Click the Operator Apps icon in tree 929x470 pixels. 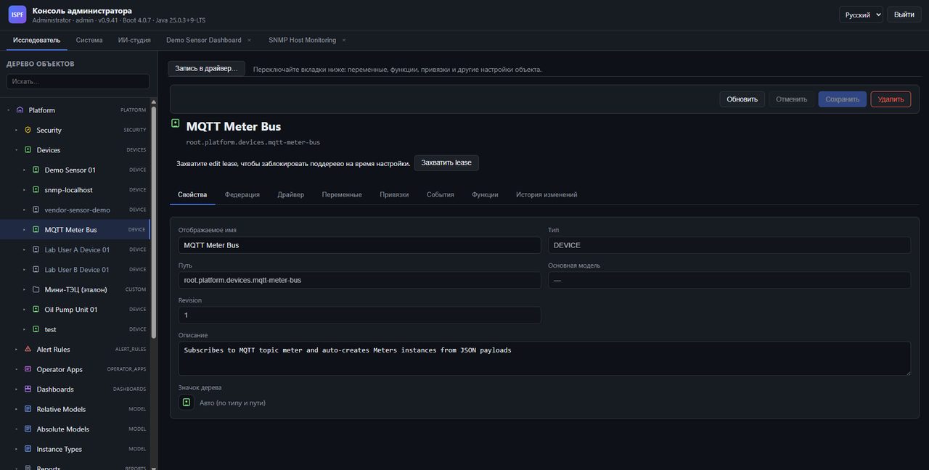click(28, 369)
